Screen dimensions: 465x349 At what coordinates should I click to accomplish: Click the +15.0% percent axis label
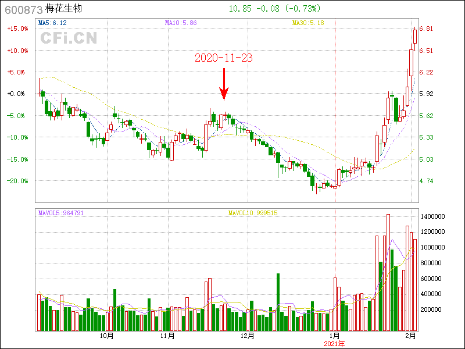17,29
